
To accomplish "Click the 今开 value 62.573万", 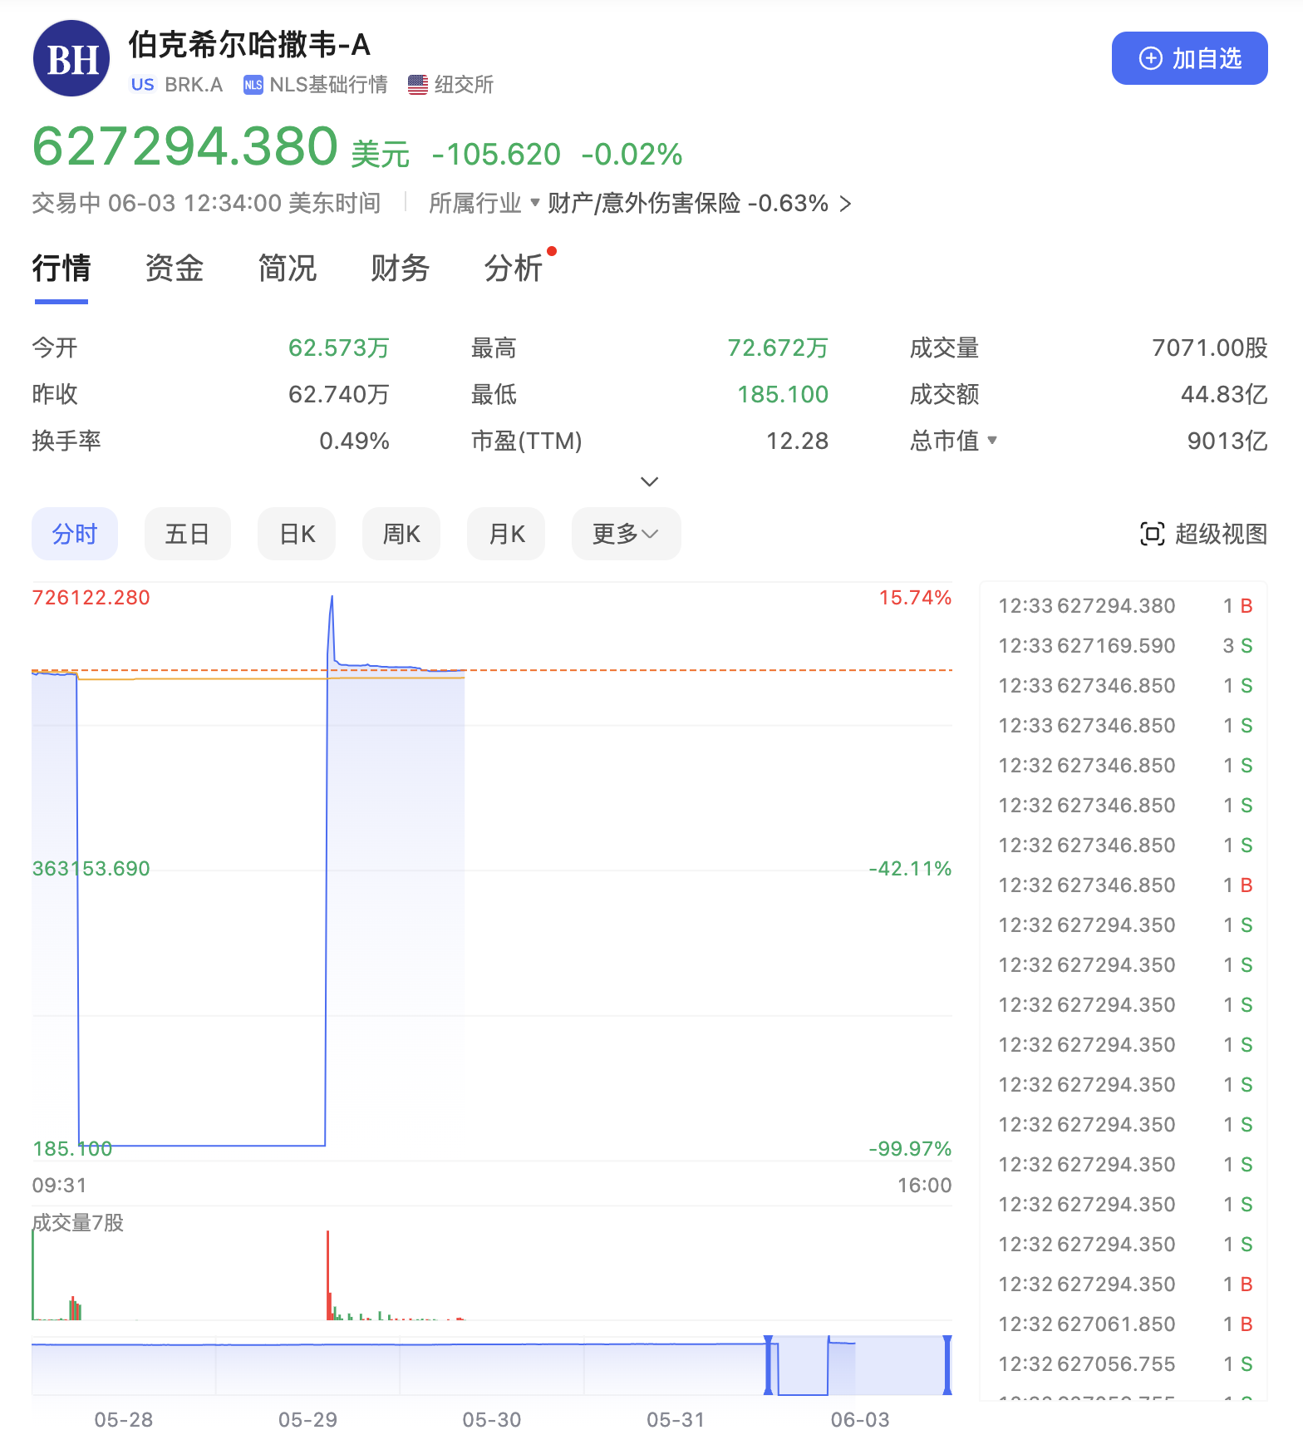I will pos(339,348).
